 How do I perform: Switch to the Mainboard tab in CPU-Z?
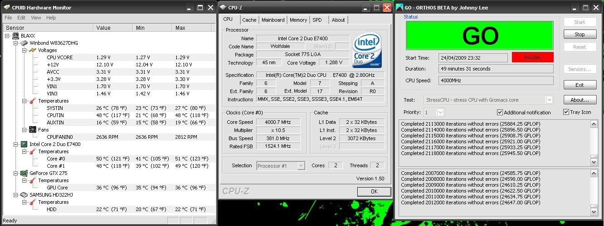(x=273, y=20)
